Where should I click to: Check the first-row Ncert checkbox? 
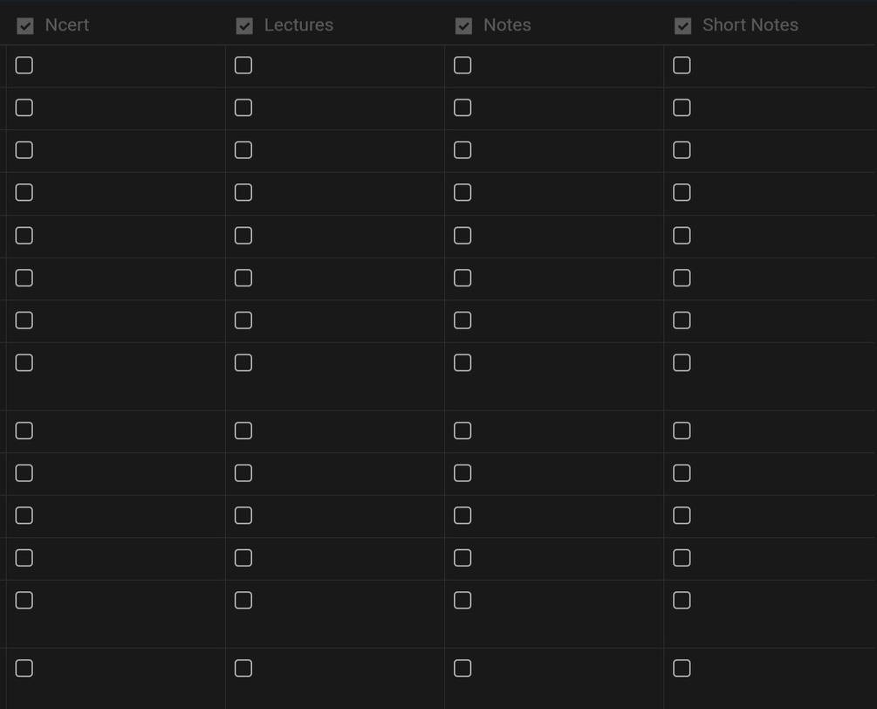pyautogui.click(x=24, y=65)
